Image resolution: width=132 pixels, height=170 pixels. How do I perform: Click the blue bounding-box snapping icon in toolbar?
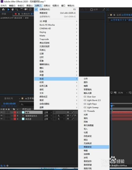point(108,9)
